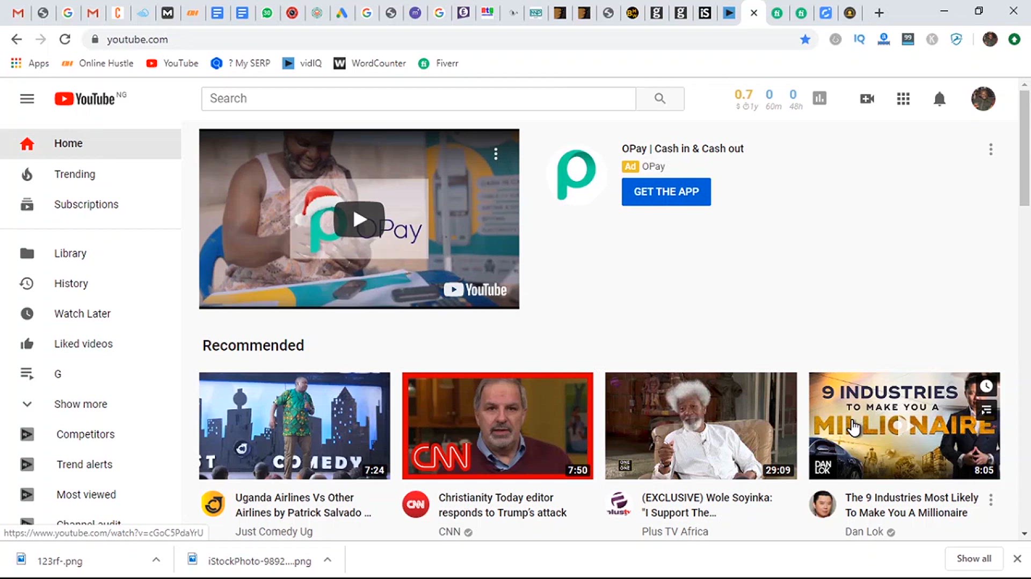Open Trending in the sidebar

click(90, 174)
